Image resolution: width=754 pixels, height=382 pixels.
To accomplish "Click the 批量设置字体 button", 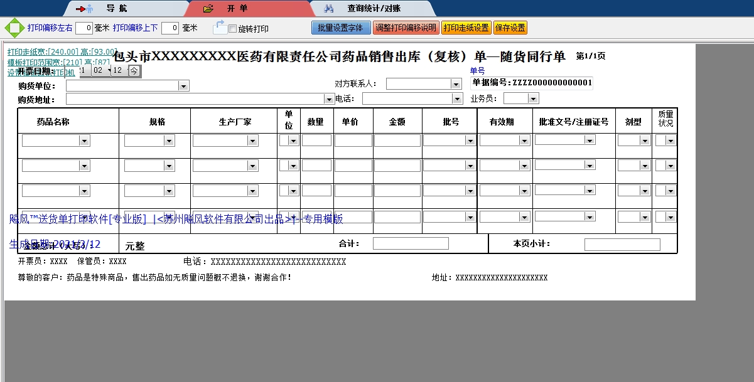I will point(340,28).
